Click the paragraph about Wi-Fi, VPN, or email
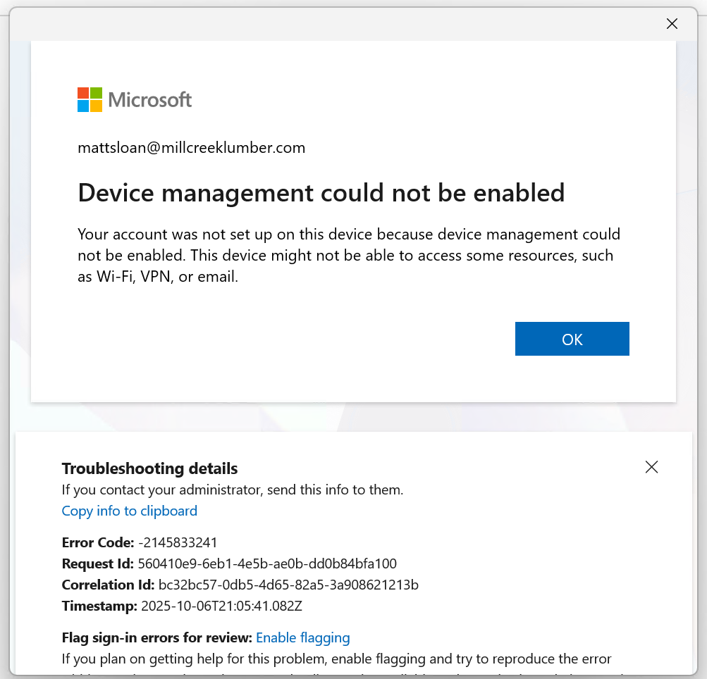The image size is (707, 679). (x=348, y=255)
